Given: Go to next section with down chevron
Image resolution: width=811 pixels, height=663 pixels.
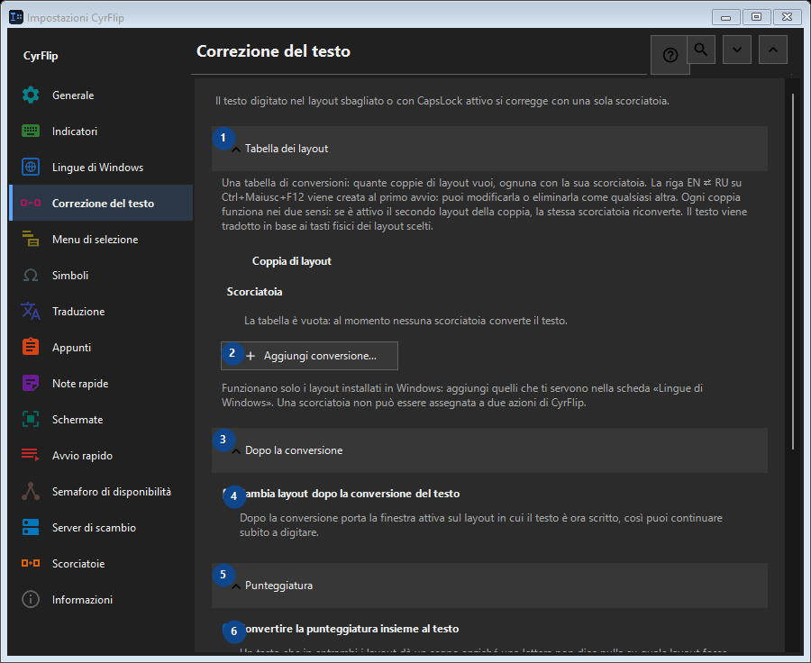Looking at the screenshot, I should tap(737, 50).
